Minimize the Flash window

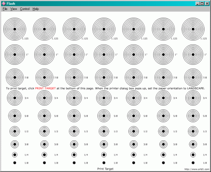197,3
